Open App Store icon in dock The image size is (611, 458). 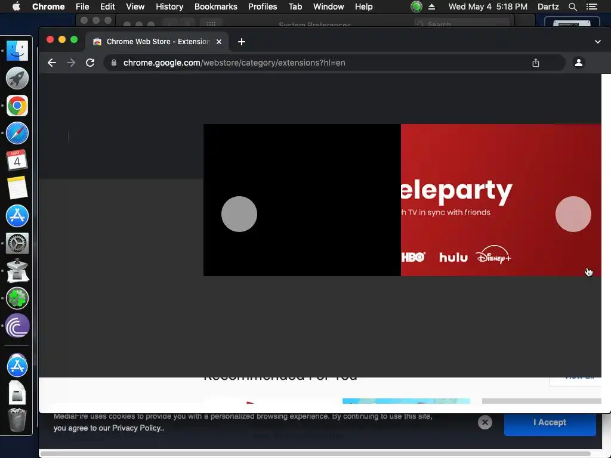pyautogui.click(x=17, y=216)
